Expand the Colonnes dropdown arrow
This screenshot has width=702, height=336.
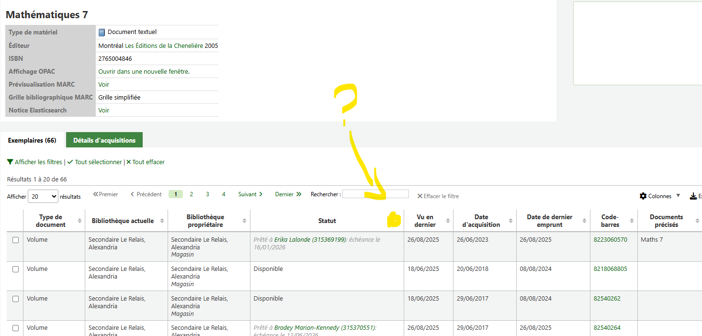[678, 196]
